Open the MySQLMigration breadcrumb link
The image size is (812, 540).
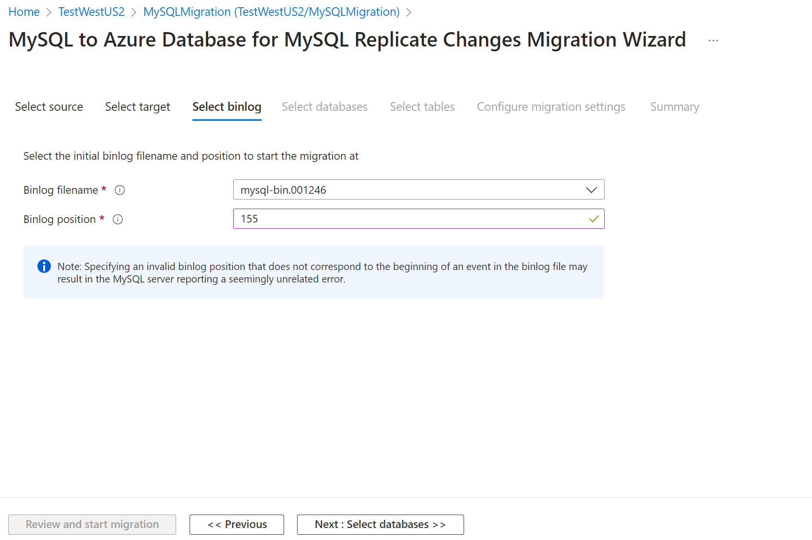tap(271, 12)
